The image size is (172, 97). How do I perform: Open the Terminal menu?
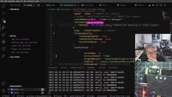tap(31, 1)
